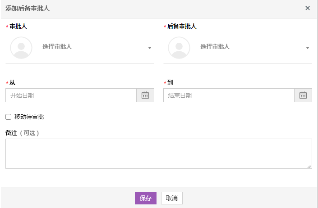Screen dimensions: 318x208
Task: Close the 添加后备审批人 dialog
Action: pyautogui.click(x=308, y=8)
